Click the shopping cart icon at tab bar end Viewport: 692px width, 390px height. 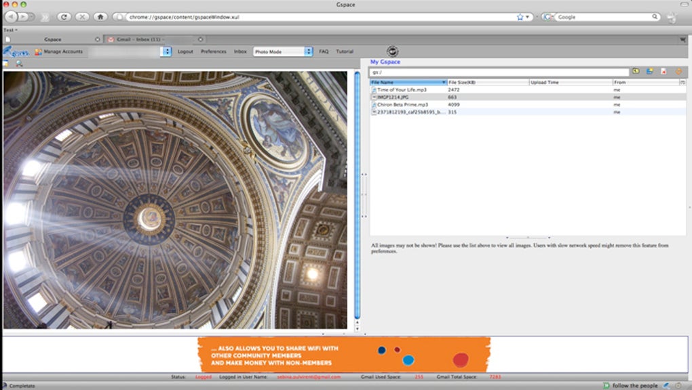click(x=683, y=40)
